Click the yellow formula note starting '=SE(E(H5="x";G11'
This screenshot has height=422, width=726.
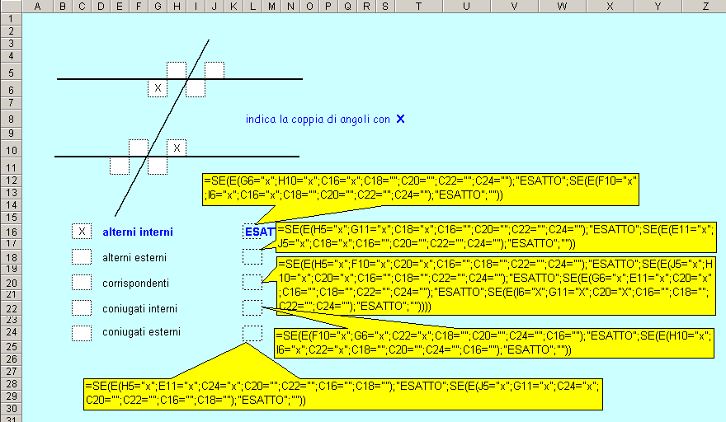pos(496,237)
